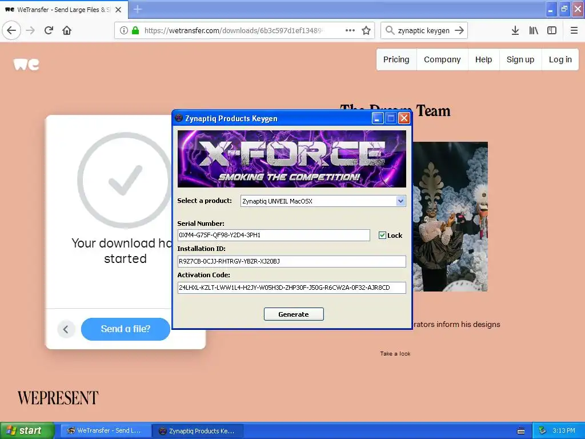
Task: Switch to the WeTransfer taskbar button
Action: tap(106, 430)
